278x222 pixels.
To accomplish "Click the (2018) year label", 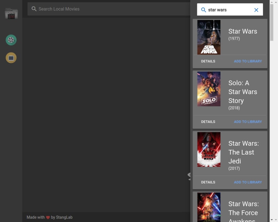I will (x=234, y=108).
